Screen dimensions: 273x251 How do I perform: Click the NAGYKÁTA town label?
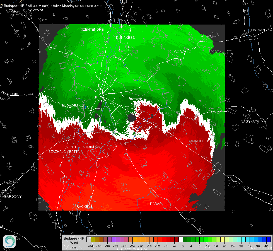tap(250, 121)
